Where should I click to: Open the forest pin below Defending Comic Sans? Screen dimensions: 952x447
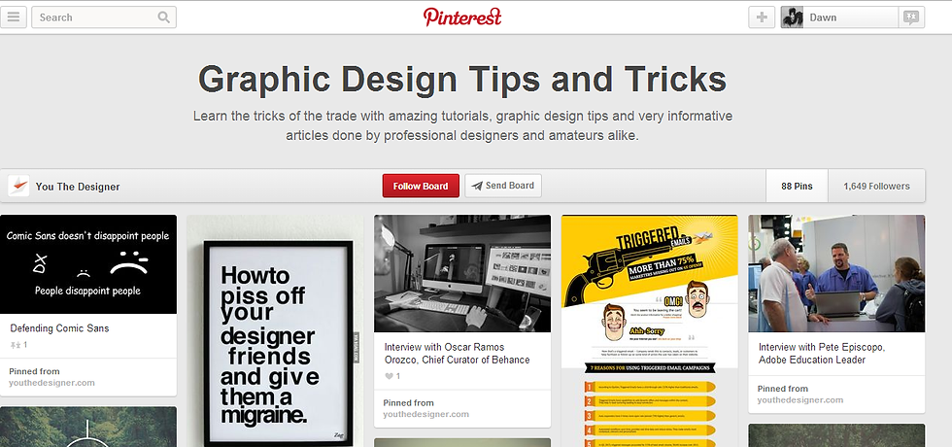coord(88,427)
